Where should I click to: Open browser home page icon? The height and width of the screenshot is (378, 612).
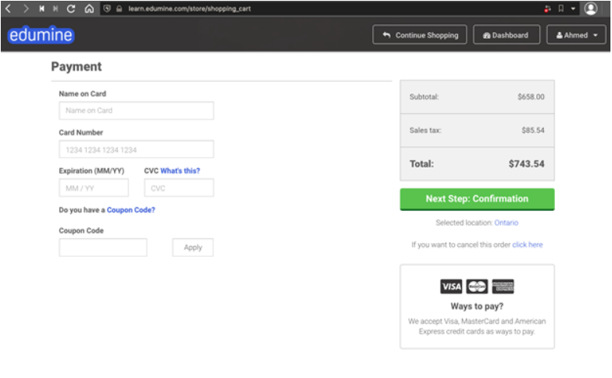(89, 9)
